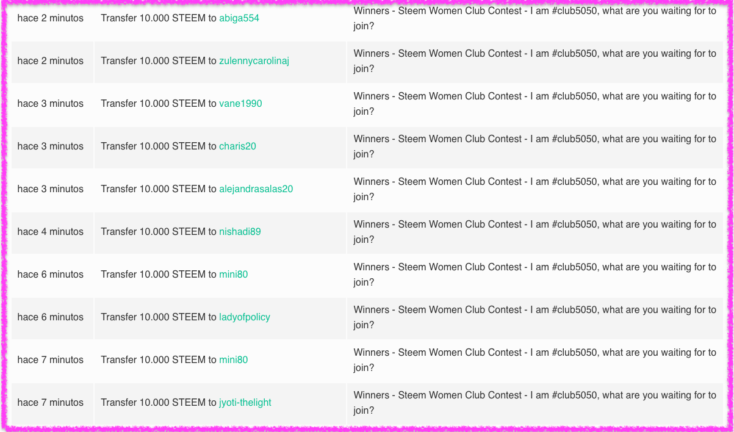Select "hace 2 minutos" in abiga554's row
734x432 pixels.
point(51,18)
